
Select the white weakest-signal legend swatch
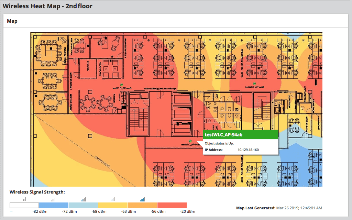coord(24,205)
